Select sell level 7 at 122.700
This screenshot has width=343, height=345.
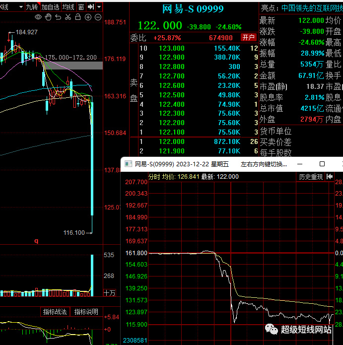click(198, 76)
